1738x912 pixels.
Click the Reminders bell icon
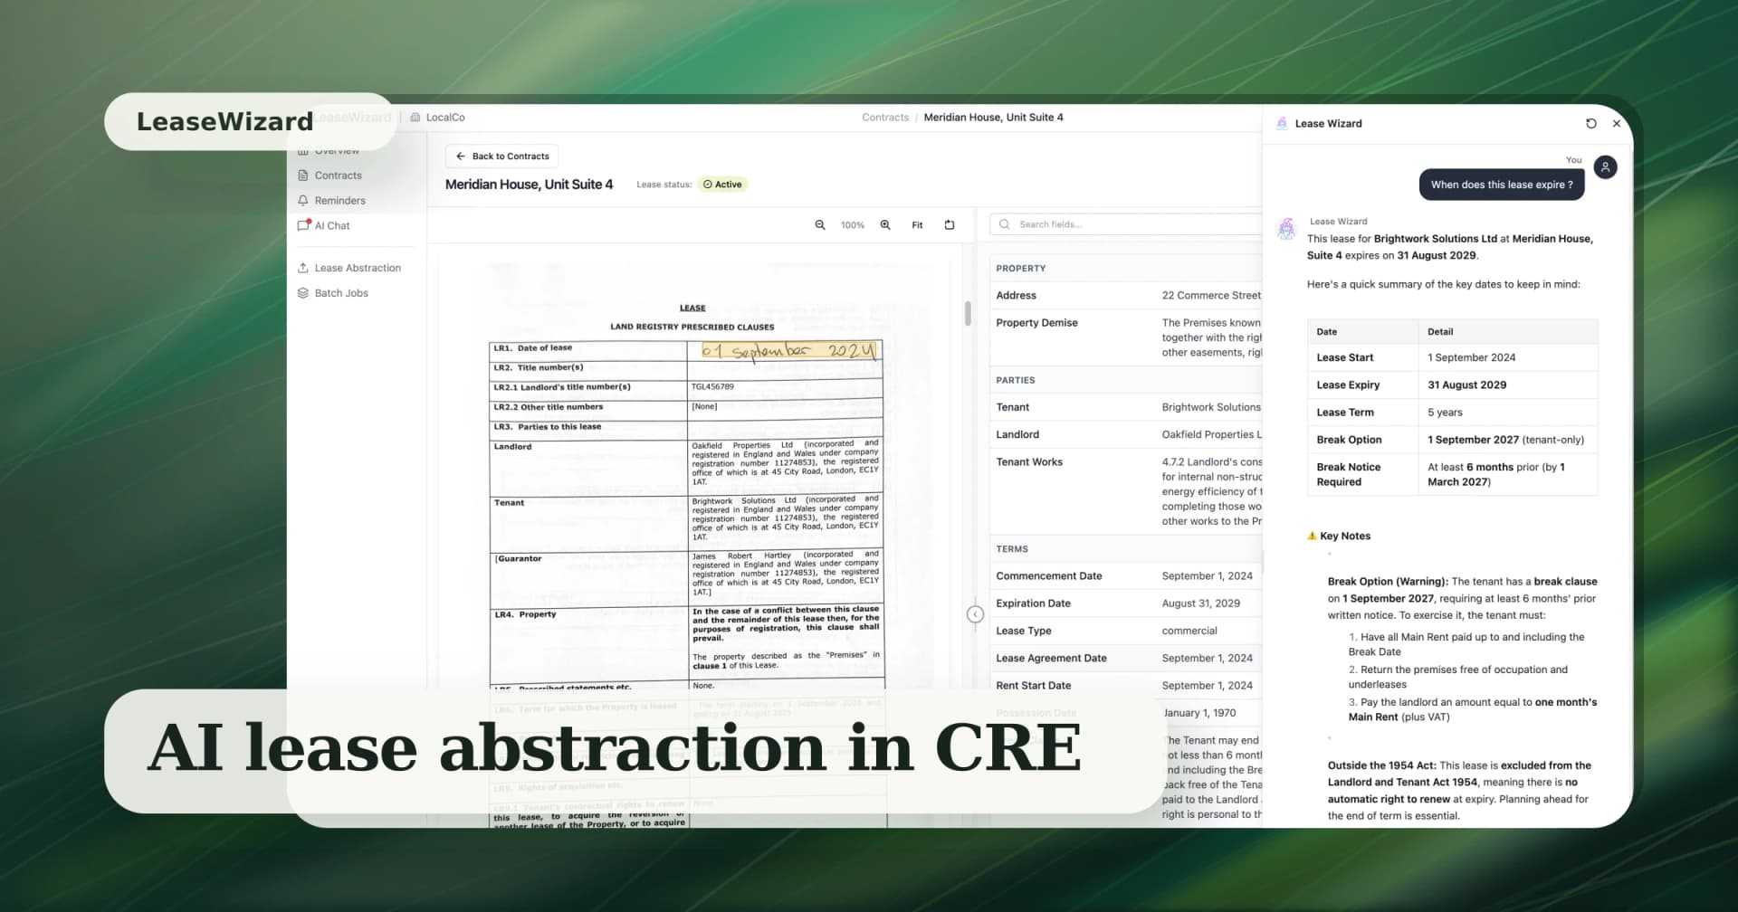(303, 201)
